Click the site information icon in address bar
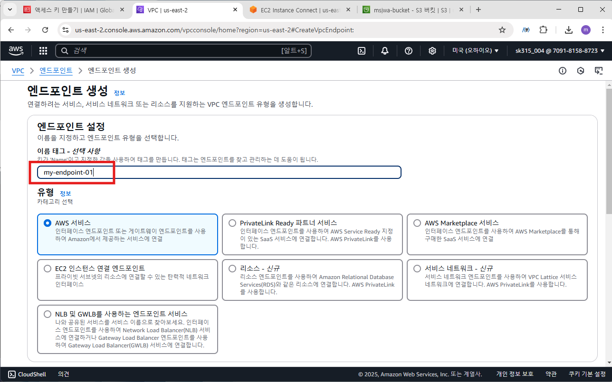Image resolution: width=612 pixels, height=382 pixels. click(65, 30)
